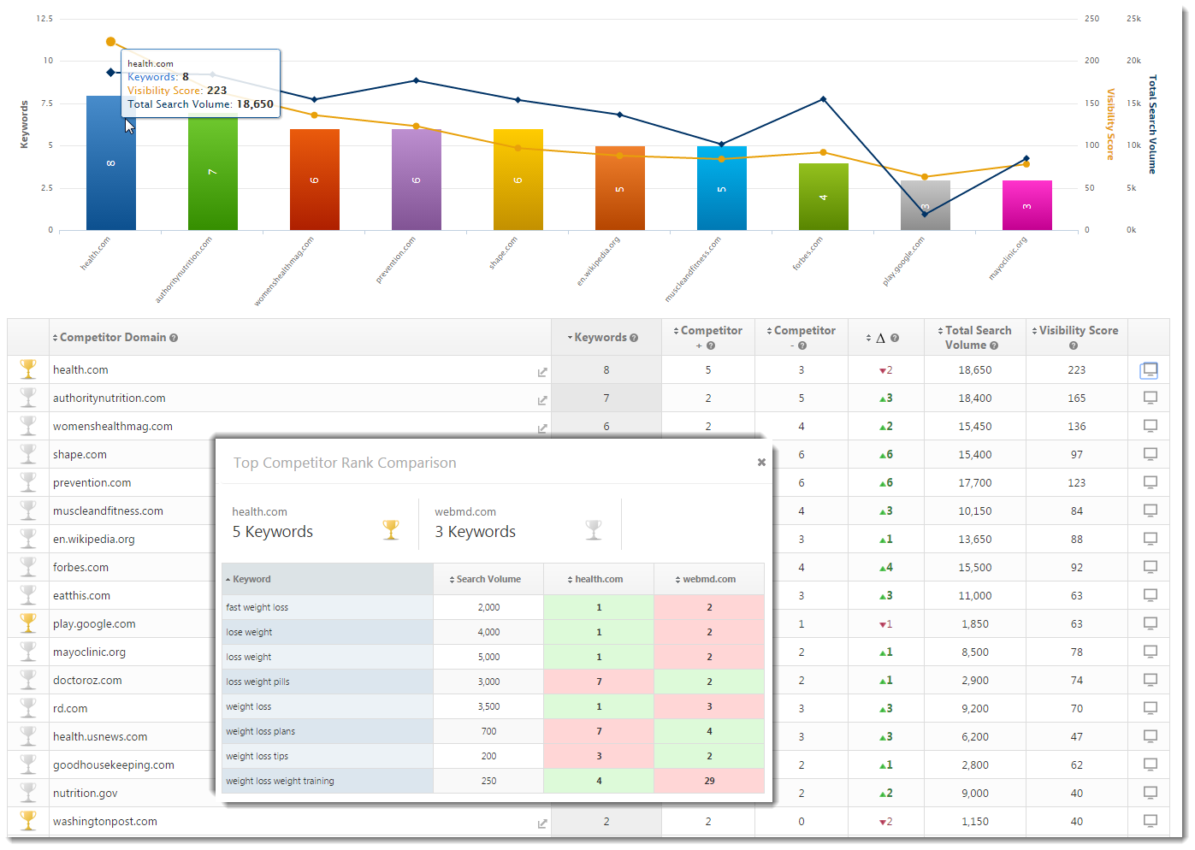The height and width of the screenshot is (850, 1195).
Task: Click the gold trophy beside health.com row
Action: click(x=28, y=369)
